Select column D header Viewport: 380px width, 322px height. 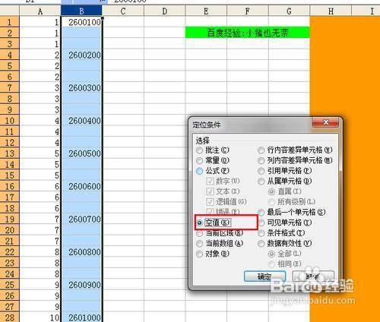(x=165, y=11)
